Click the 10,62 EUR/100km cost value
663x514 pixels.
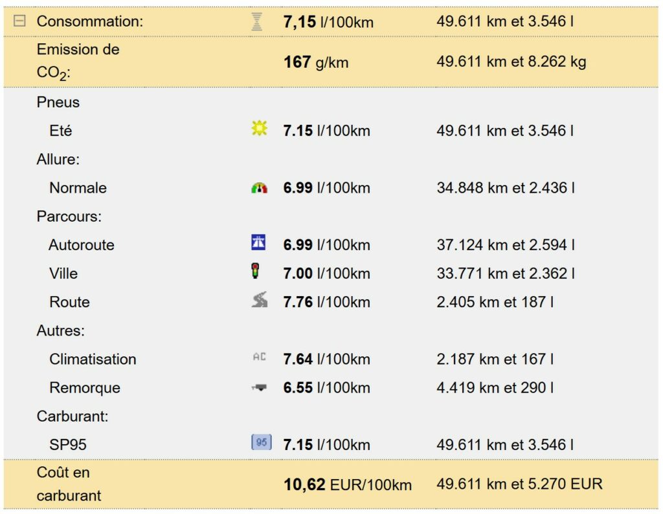pos(347,484)
